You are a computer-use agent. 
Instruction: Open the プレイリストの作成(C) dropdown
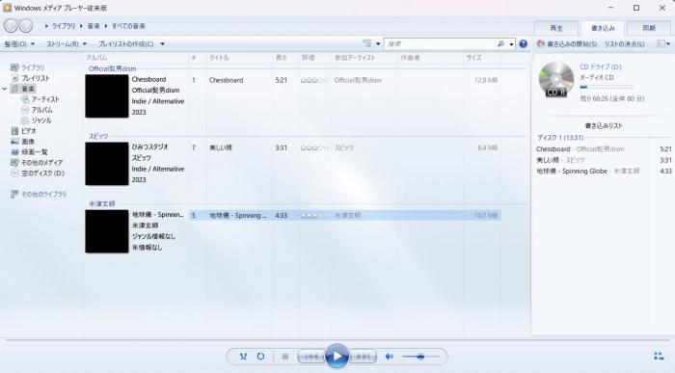pos(131,44)
